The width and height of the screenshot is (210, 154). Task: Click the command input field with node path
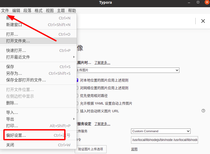point(165,140)
